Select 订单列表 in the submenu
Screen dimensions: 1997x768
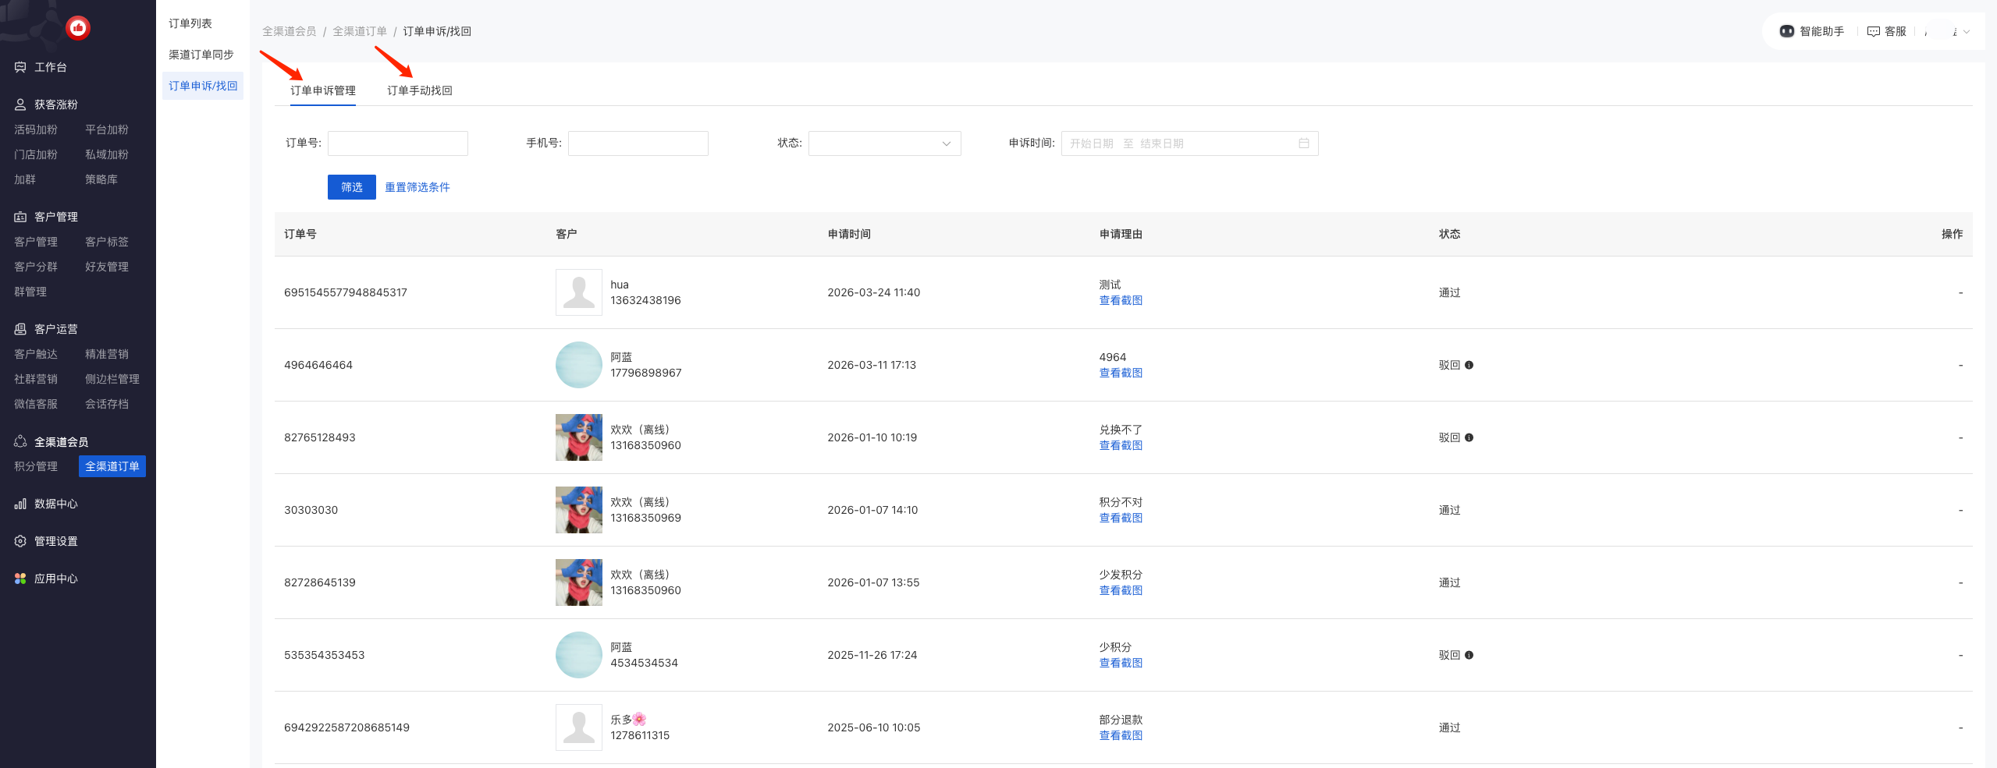pos(190,23)
